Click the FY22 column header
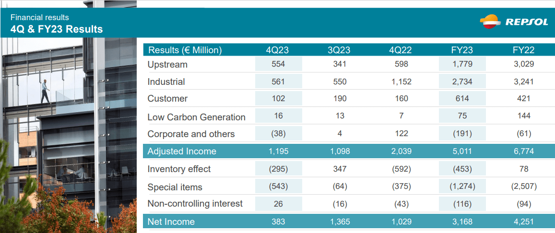 pos(523,50)
